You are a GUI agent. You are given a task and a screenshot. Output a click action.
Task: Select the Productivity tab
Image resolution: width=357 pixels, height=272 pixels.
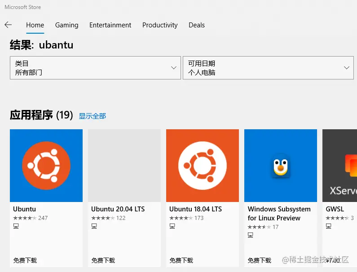160,25
